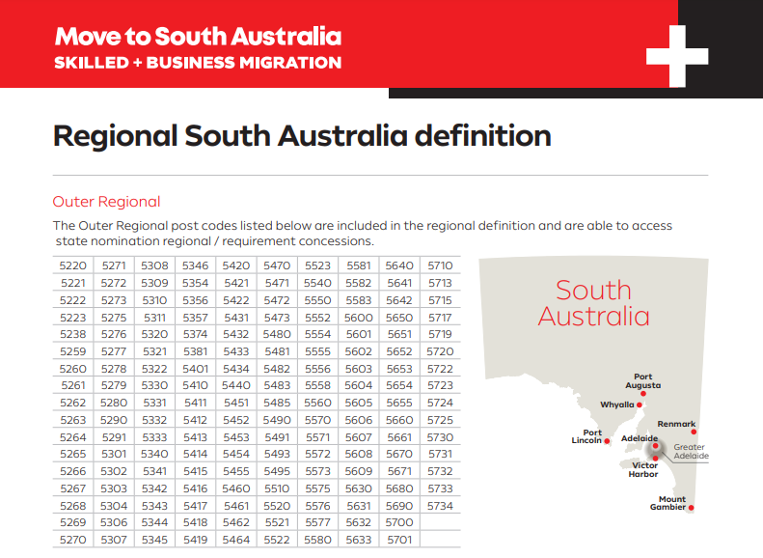
Task: Click the Port Lincoln red map dot
Action: pyautogui.click(x=607, y=441)
